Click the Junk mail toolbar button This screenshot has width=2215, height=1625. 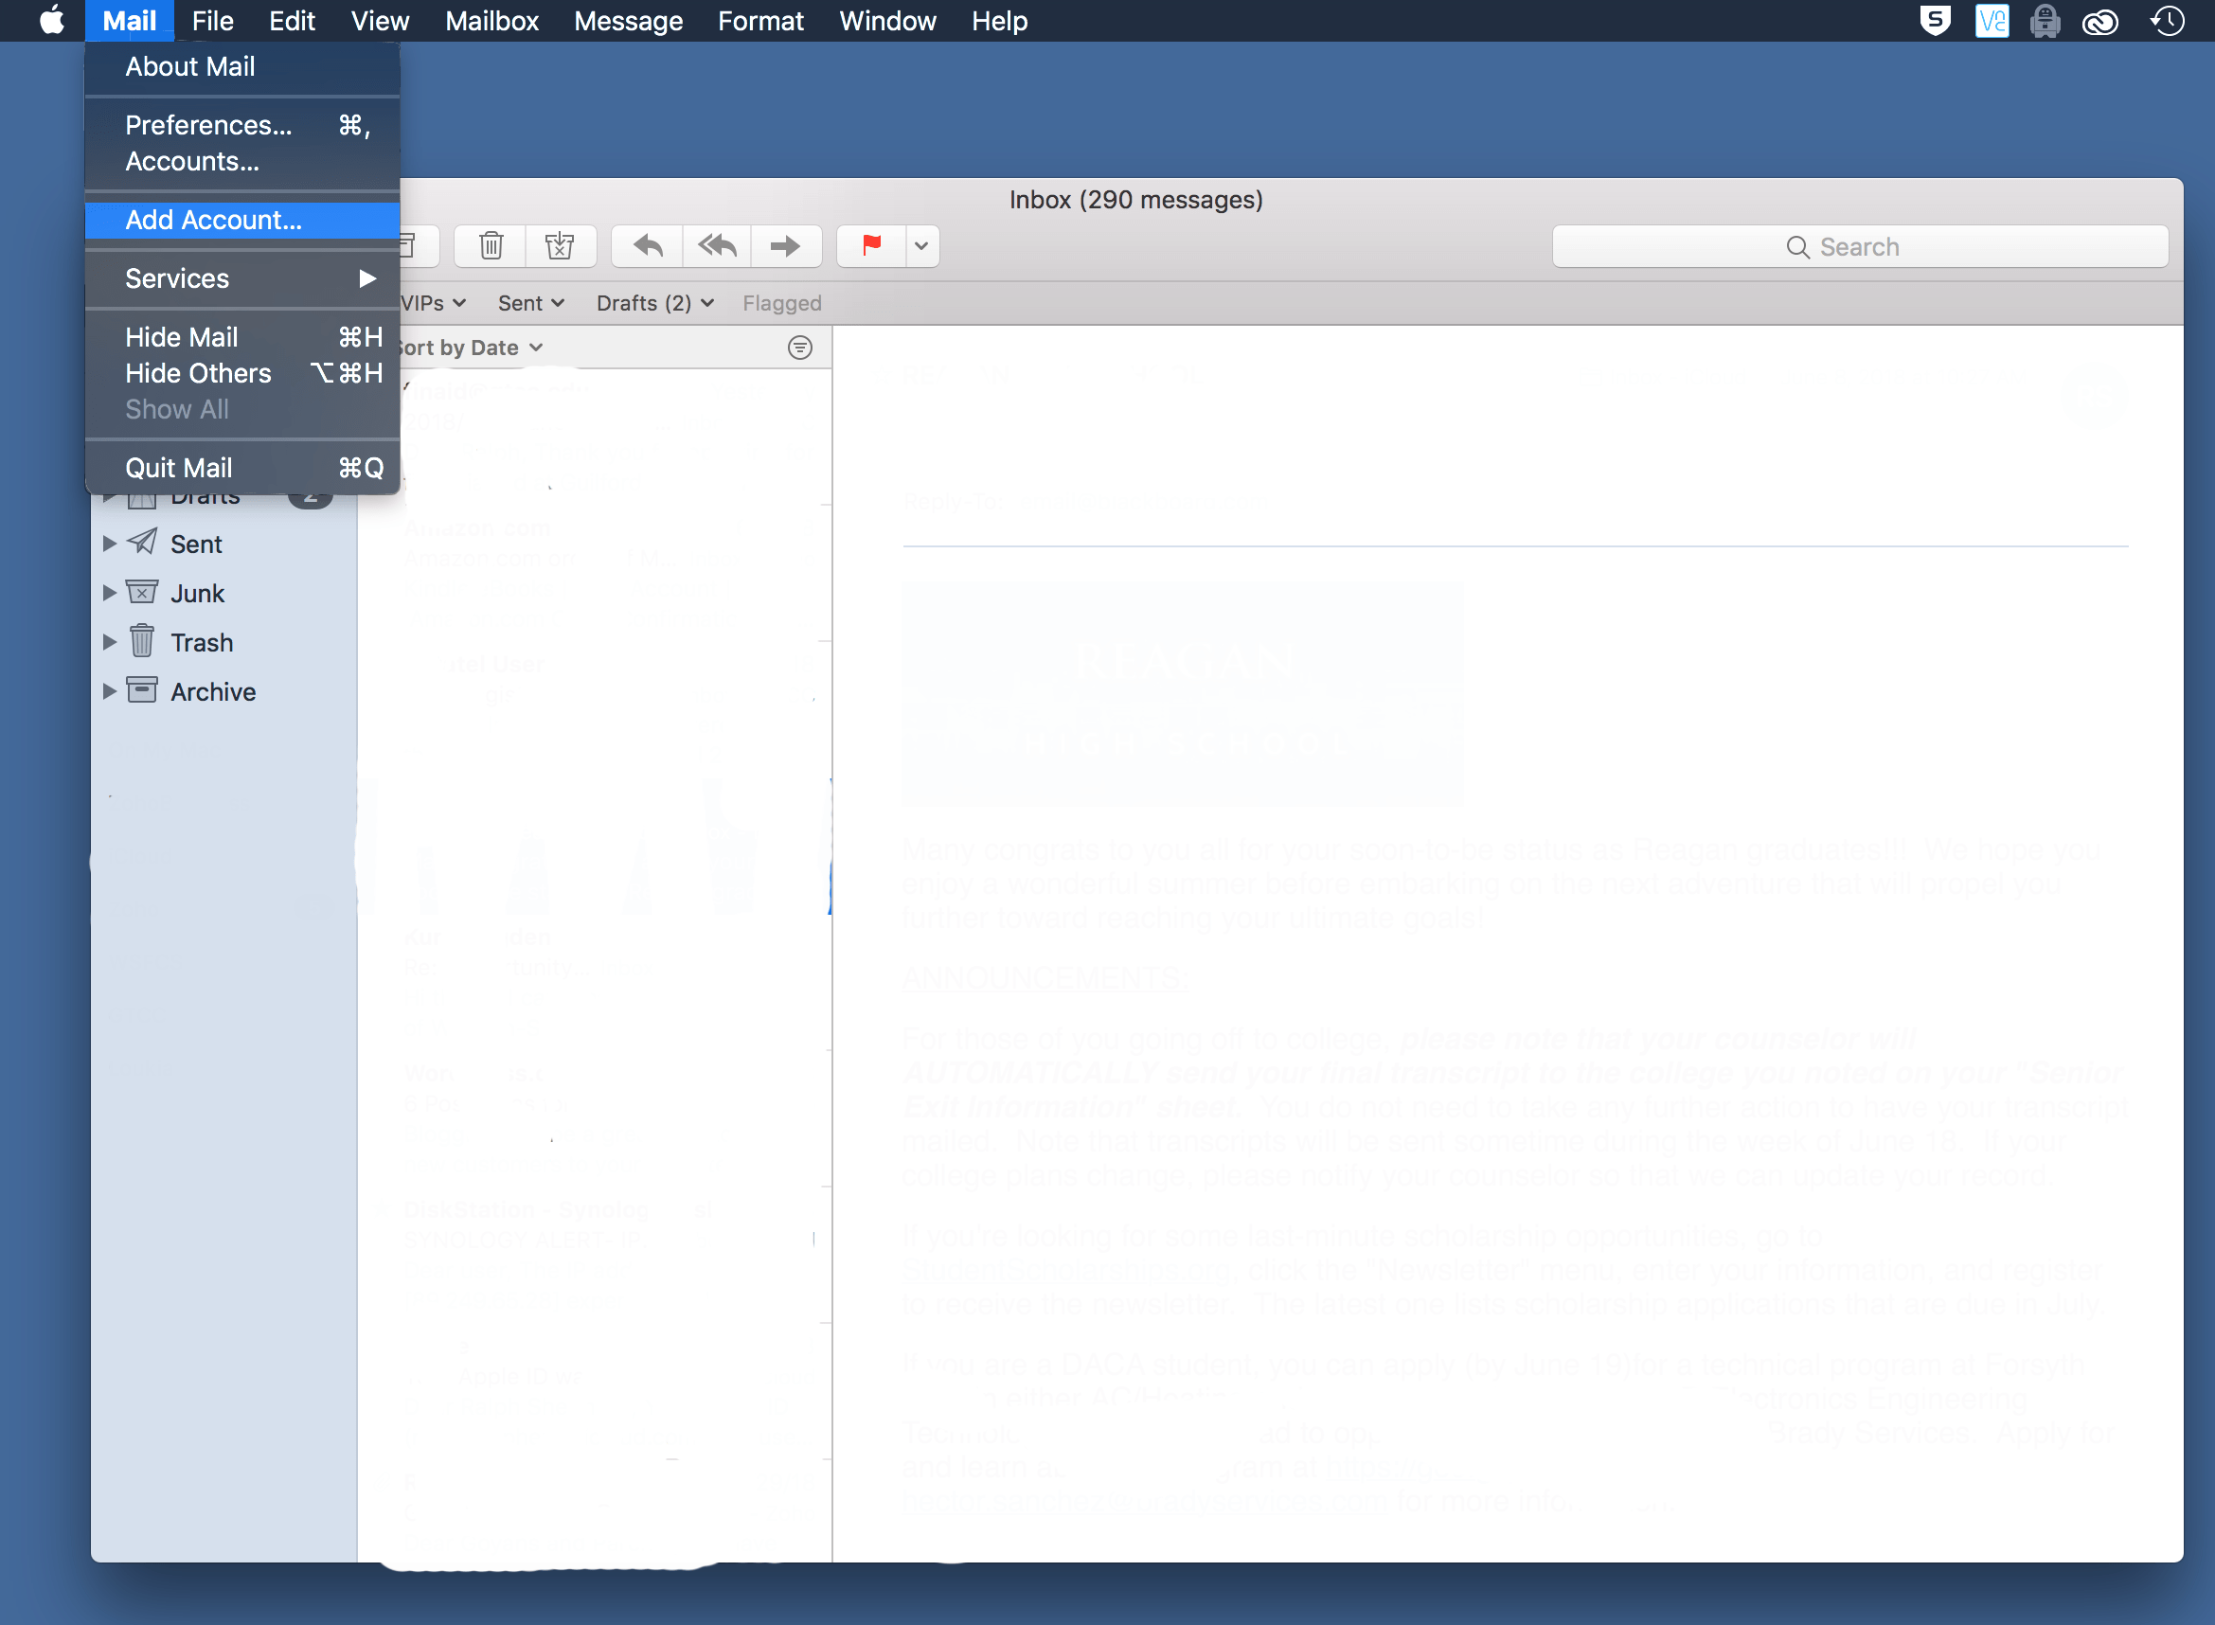click(561, 246)
